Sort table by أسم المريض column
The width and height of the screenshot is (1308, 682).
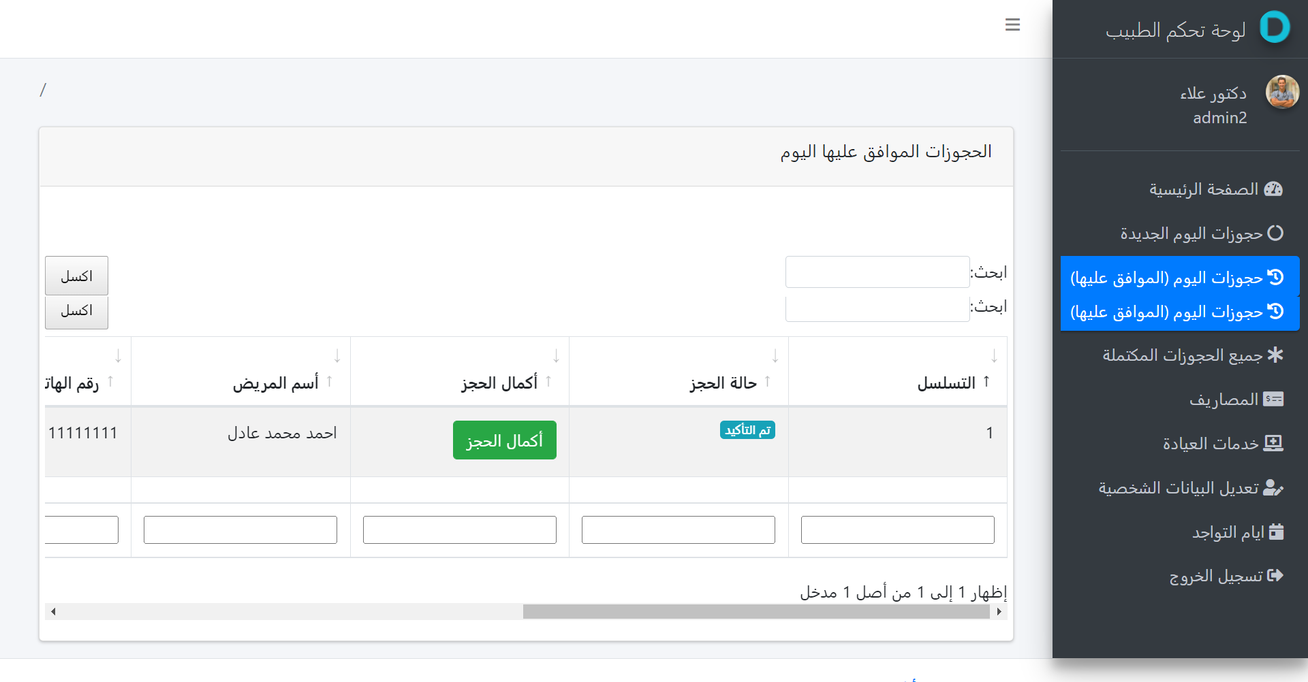coord(275,383)
